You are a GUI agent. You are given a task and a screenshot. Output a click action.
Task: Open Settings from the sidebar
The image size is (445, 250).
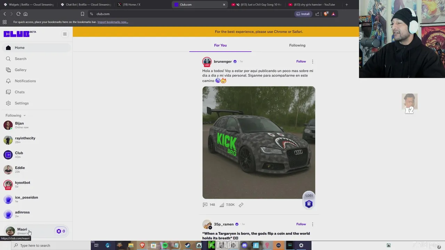pos(36,103)
